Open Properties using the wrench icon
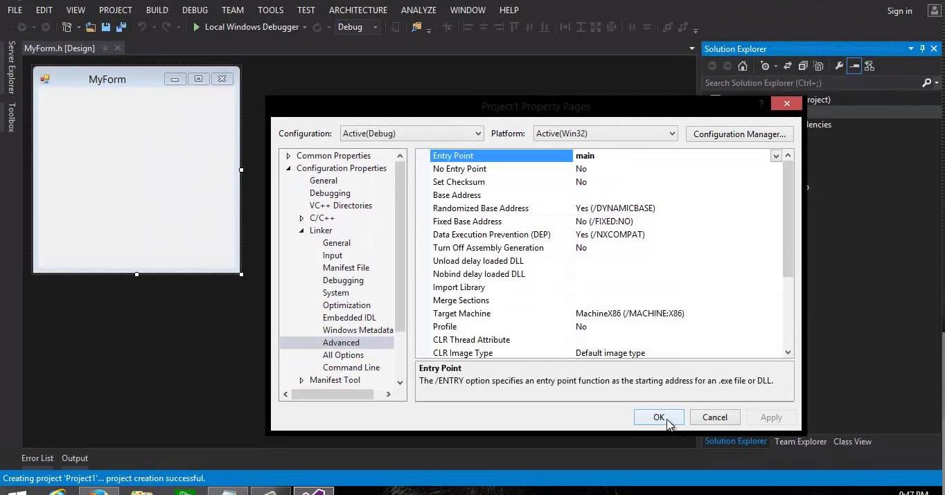 coord(839,66)
